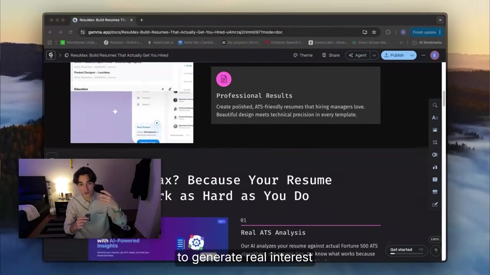Open the Theme settings
Image resolution: width=490 pixels, height=275 pixels.
point(303,55)
